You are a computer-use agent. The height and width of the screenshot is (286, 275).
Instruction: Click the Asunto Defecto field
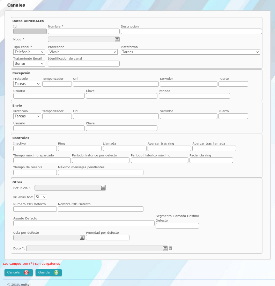pos(84,223)
